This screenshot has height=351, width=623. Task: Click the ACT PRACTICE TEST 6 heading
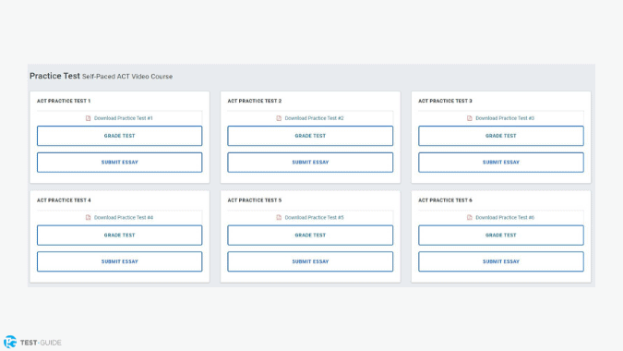(x=445, y=200)
